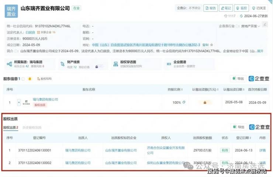Click 复制 to copy the address

205,45
